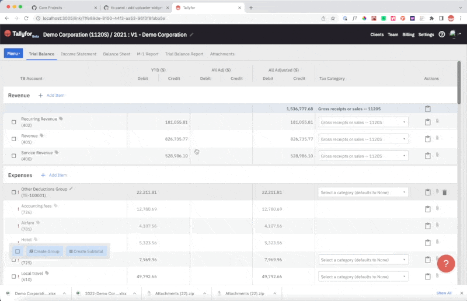Viewport: 467px width, 301px height.
Task: Open Tax Category dropdown for Recurring Revenue
Action: click(363, 123)
